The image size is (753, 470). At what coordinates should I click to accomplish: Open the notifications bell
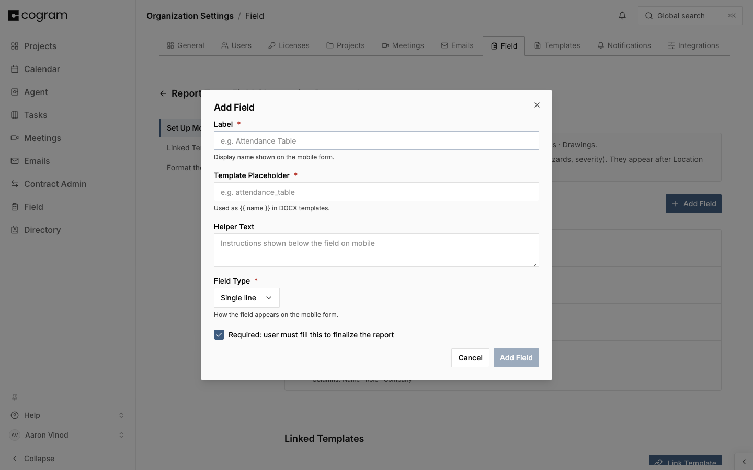[622, 16]
